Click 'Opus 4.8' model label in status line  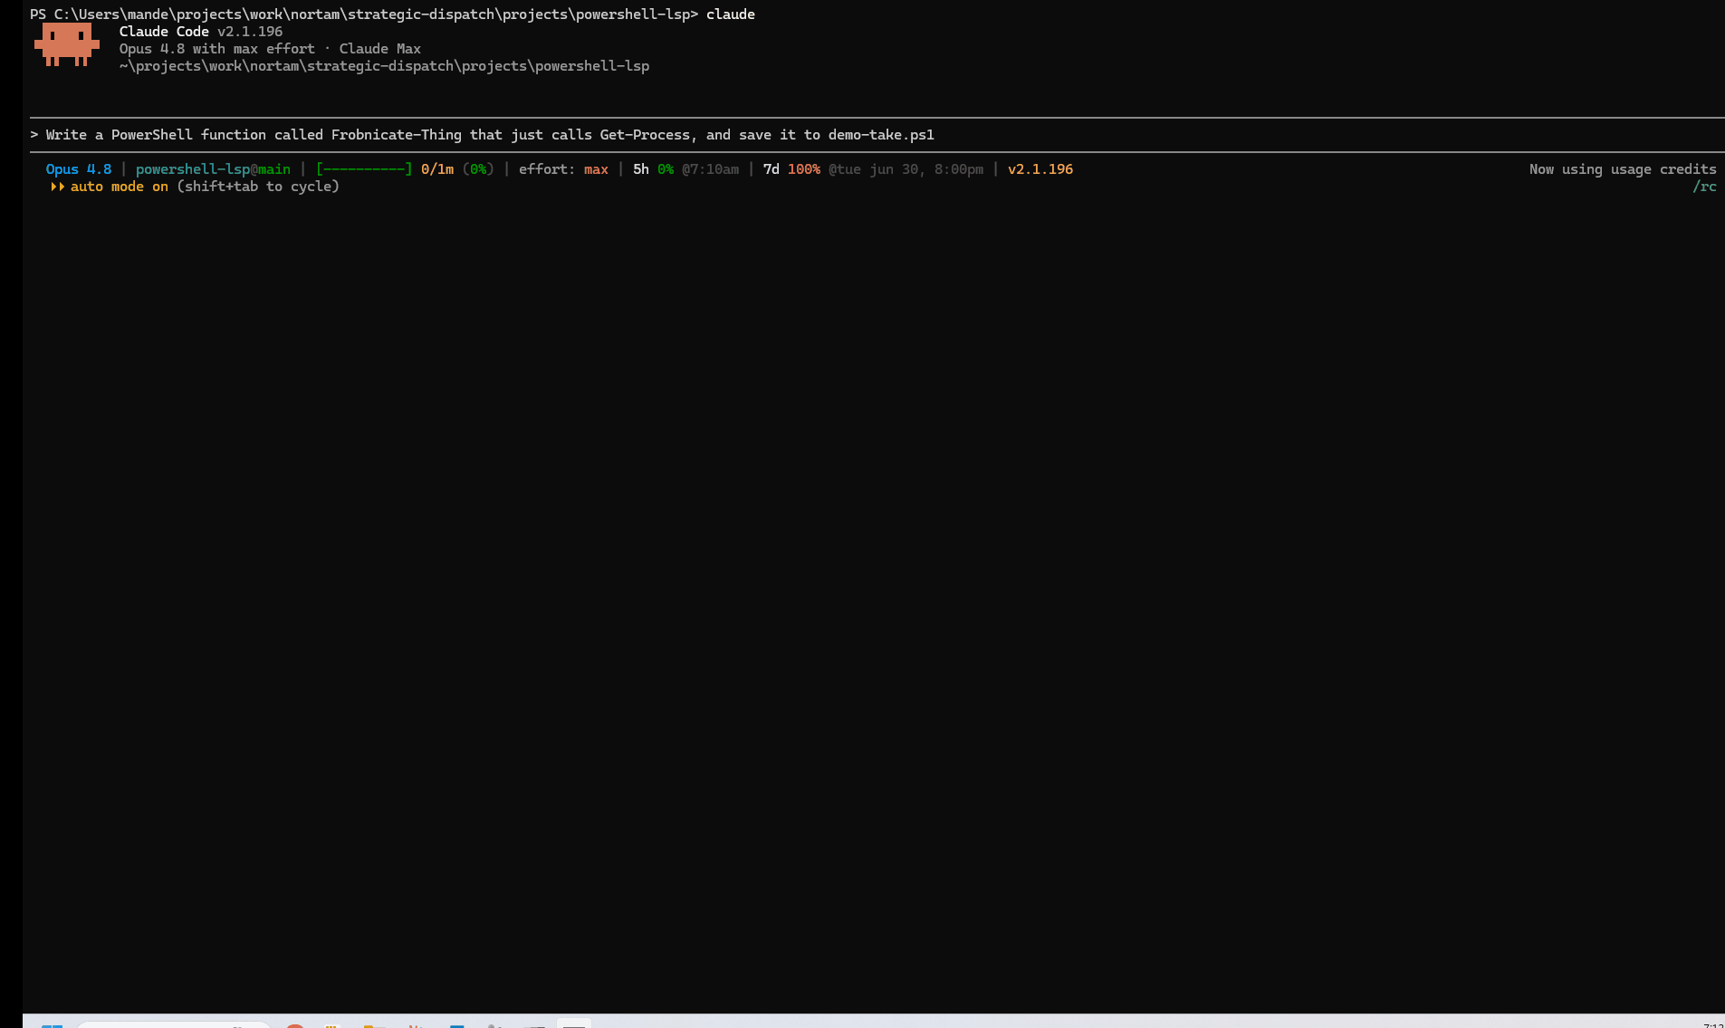79,169
